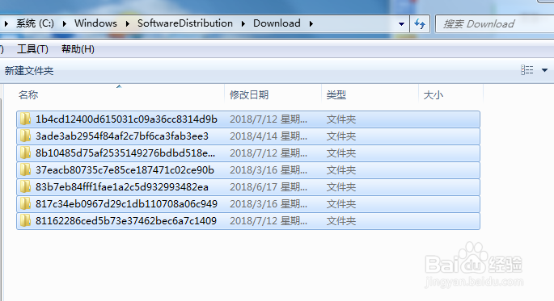Click folder icon of 83b7eb84fff1fae1a2c5d932993482ea
Viewport: 554px width, 301px height.
[25, 186]
